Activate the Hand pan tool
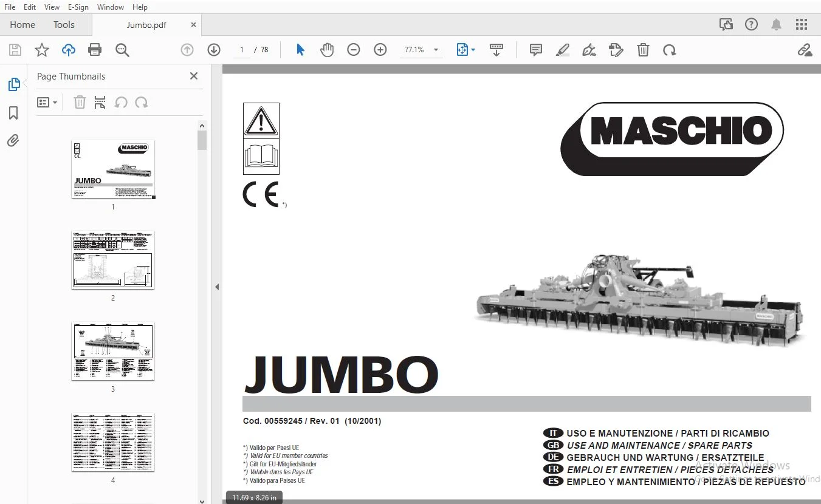This screenshot has height=504, width=821. pos(327,50)
